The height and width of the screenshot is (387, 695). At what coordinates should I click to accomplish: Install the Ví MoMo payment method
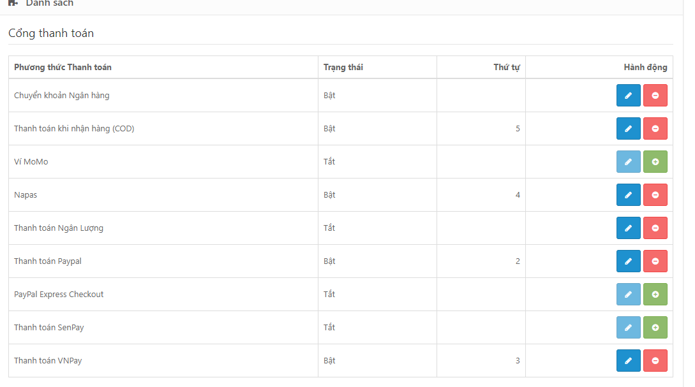[x=655, y=162]
